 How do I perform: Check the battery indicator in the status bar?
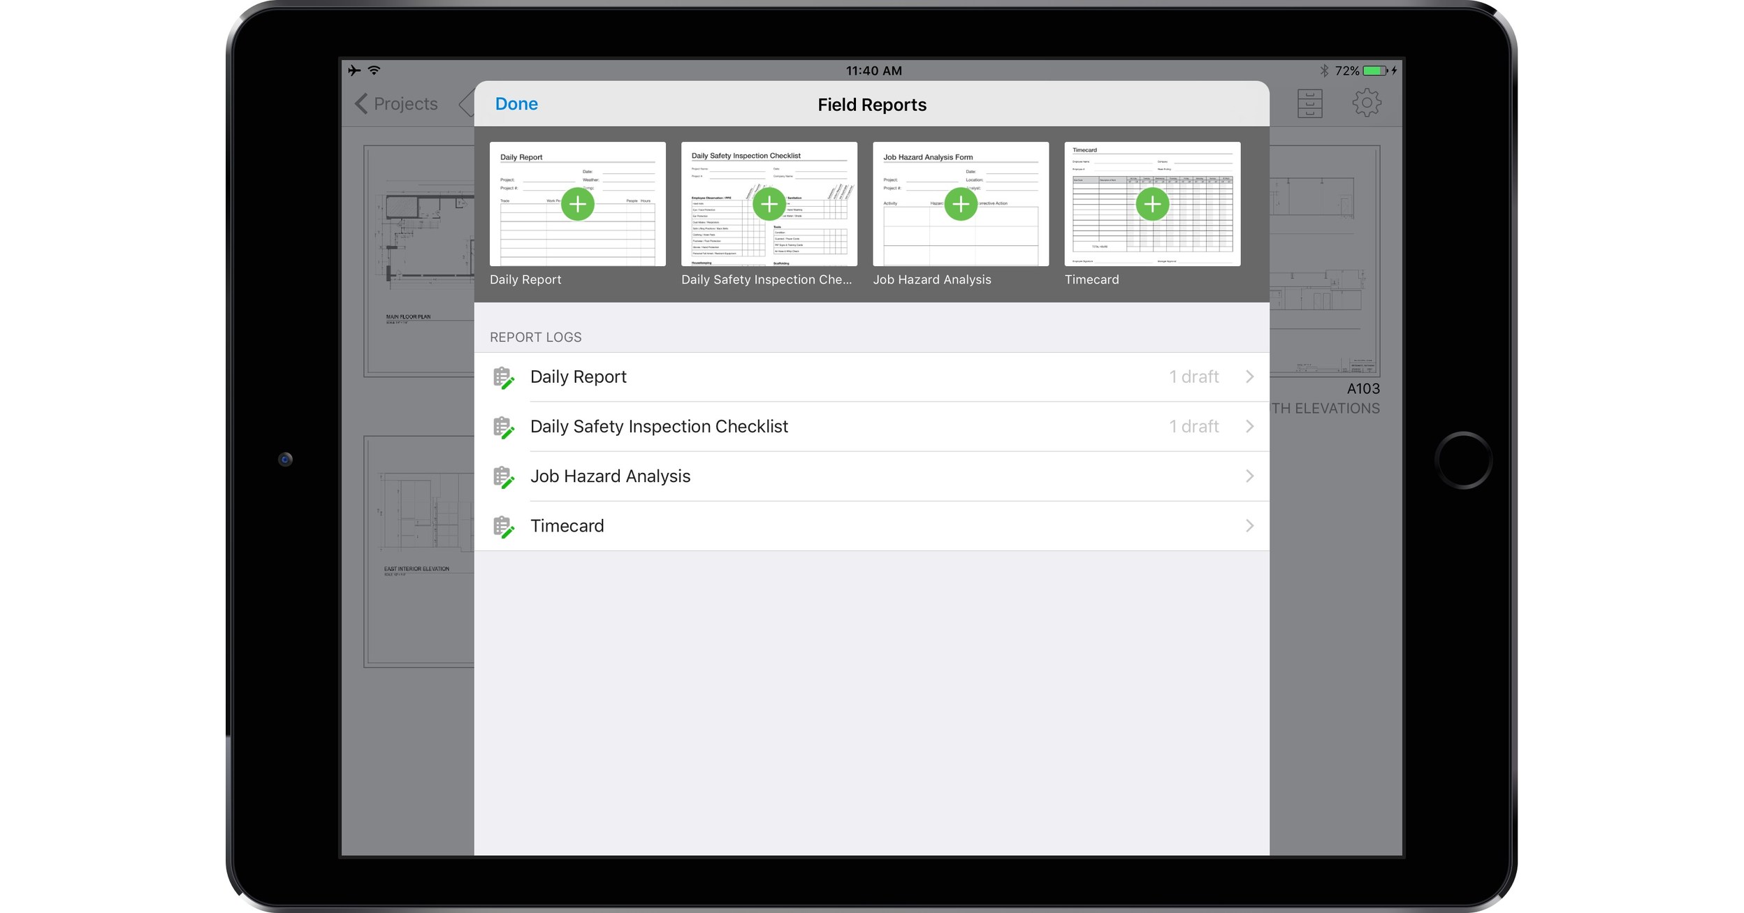pyautogui.click(x=1372, y=70)
